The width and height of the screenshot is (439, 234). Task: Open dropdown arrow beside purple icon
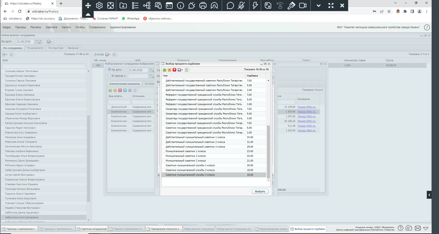182,70
